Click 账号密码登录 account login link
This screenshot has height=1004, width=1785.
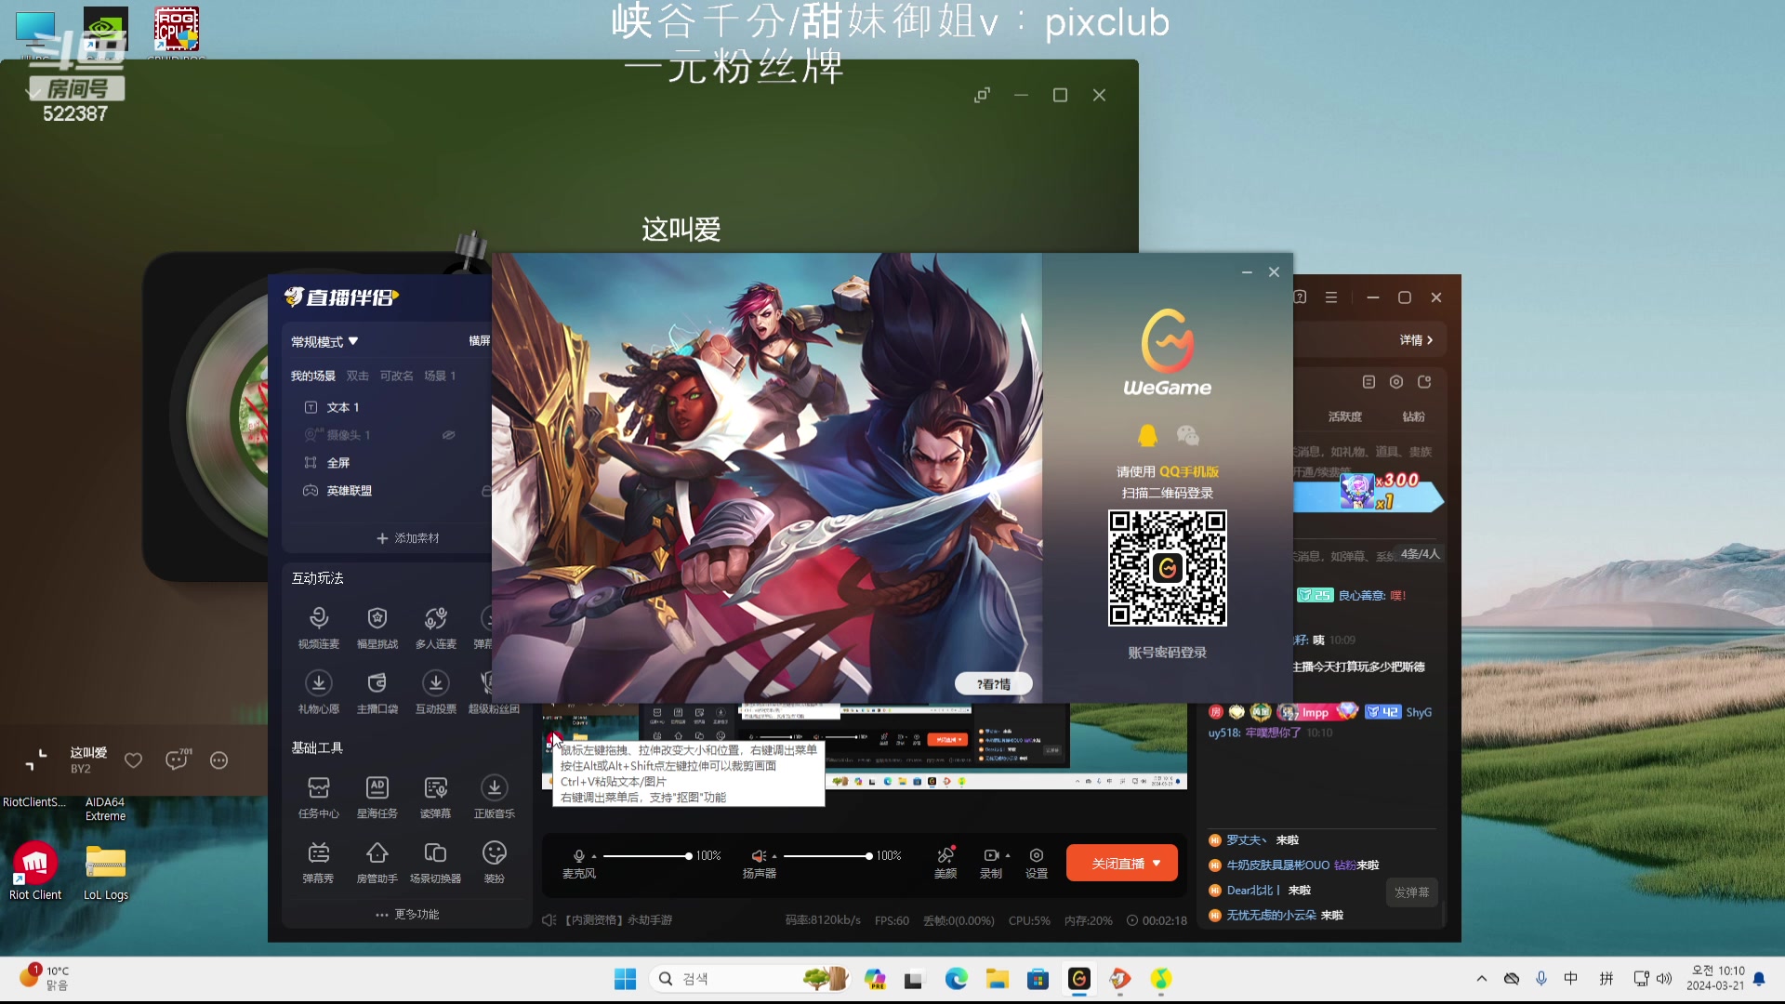coord(1167,653)
